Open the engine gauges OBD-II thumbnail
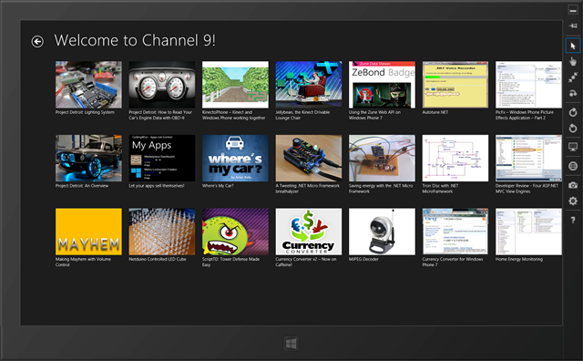The image size is (583, 361). point(162,85)
